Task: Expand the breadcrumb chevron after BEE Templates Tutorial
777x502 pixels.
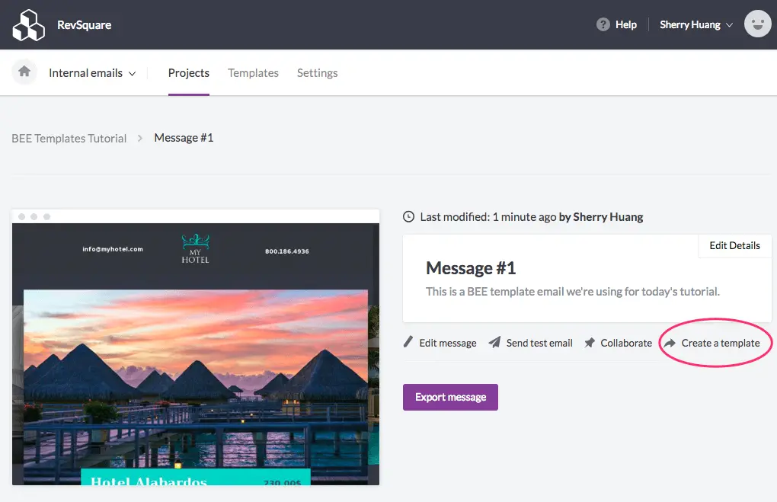Action: pyautogui.click(x=139, y=139)
